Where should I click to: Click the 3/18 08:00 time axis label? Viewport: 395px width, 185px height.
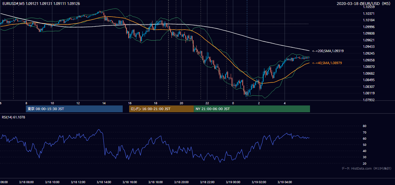coord(26,182)
